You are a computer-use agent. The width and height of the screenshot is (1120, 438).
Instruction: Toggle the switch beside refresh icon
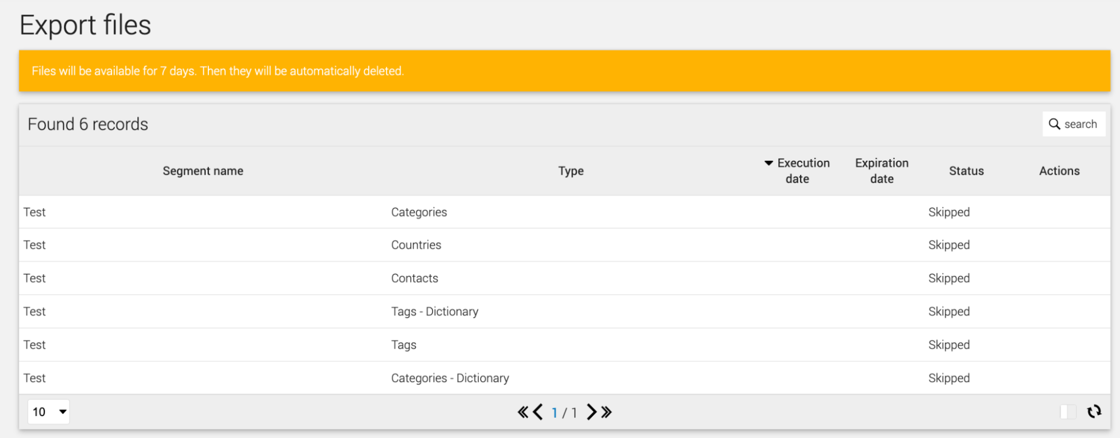point(1068,412)
